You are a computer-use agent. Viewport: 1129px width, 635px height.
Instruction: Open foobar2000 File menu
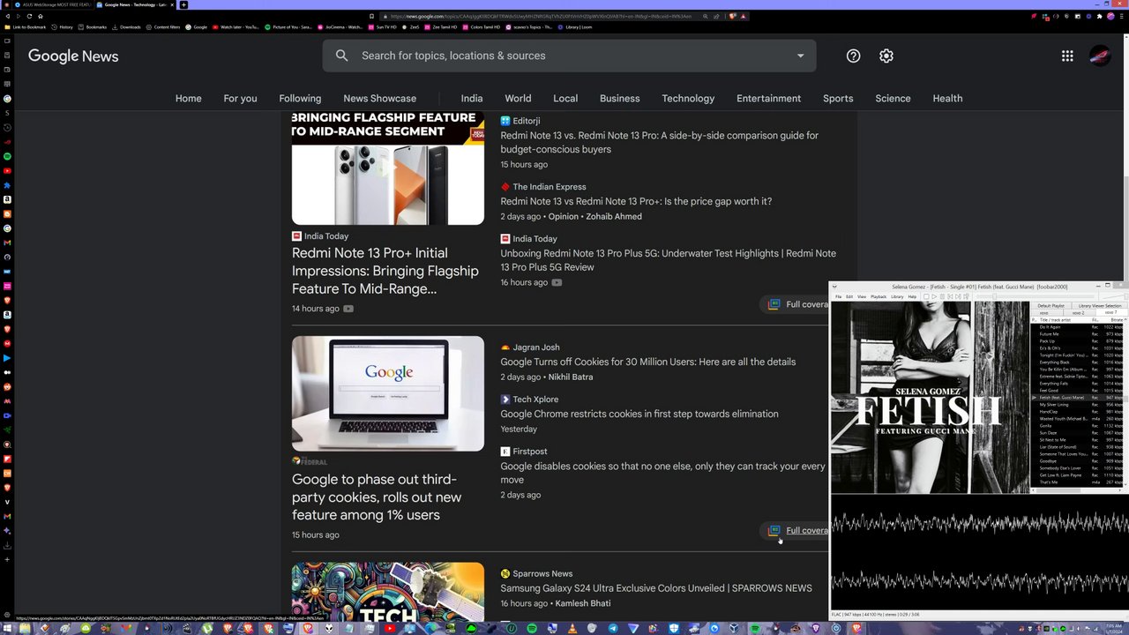[x=839, y=296]
